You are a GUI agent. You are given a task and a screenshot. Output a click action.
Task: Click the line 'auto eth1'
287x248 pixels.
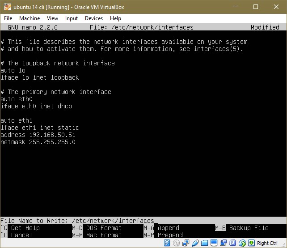pyautogui.click(x=17, y=120)
